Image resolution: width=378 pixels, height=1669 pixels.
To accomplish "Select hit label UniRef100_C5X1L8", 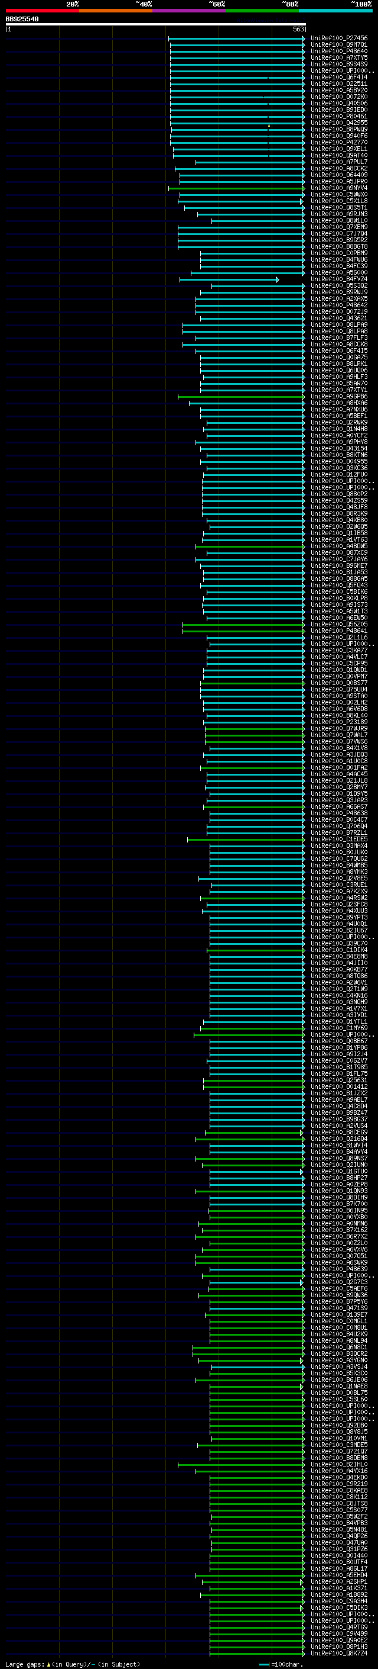I will click(339, 201).
